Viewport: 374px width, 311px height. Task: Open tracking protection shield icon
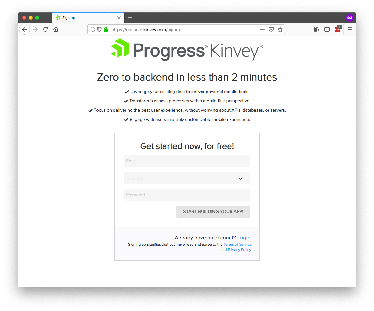point(99,29)
